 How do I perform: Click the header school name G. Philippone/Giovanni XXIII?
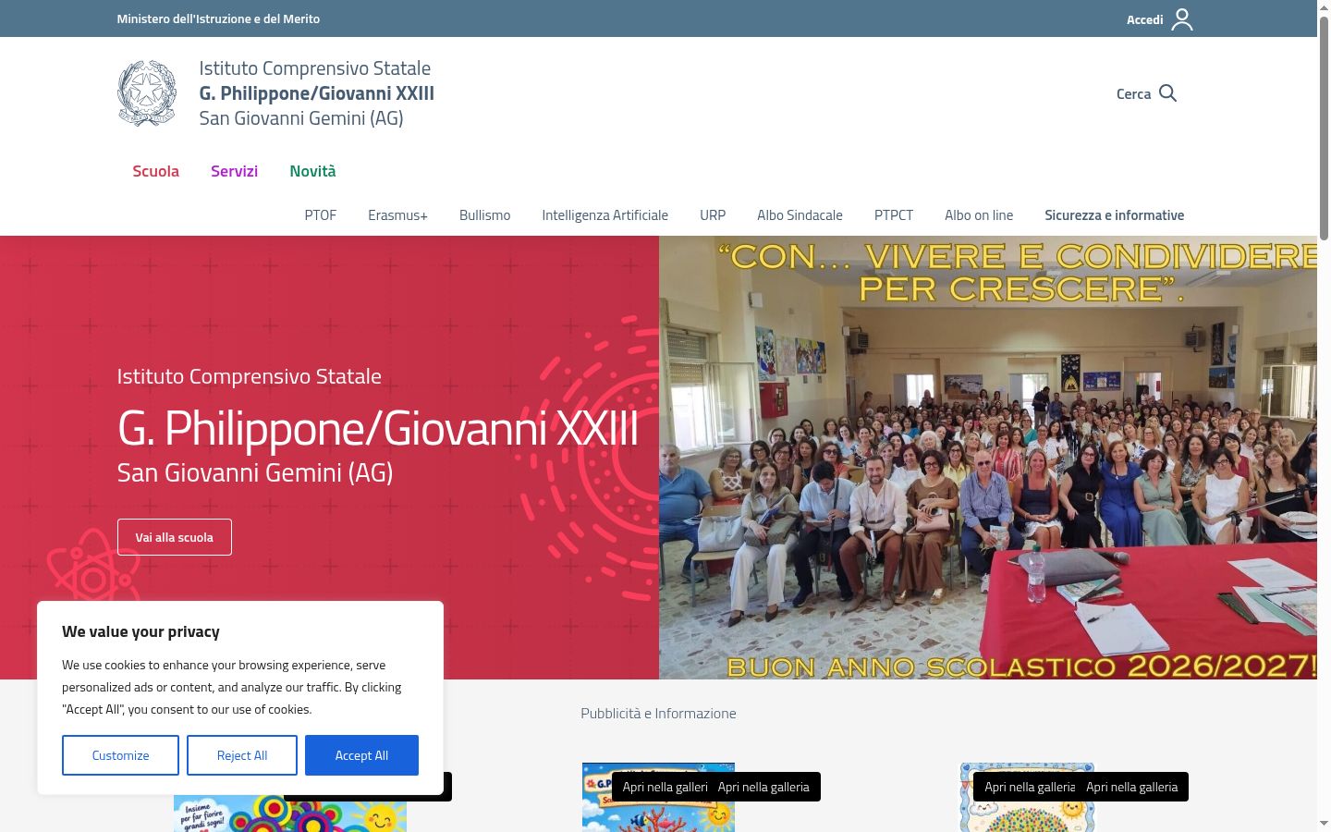(x=316, y=93)
